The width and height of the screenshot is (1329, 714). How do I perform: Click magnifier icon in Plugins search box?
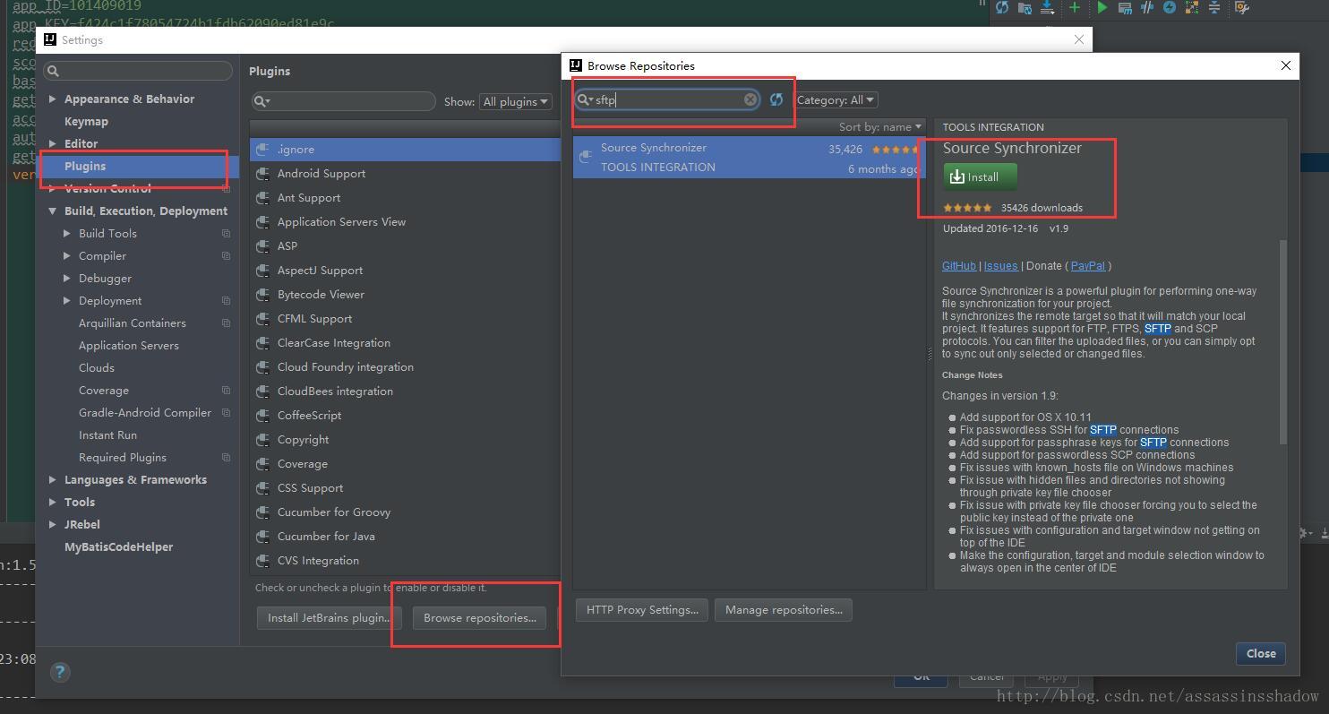[262, 101]
